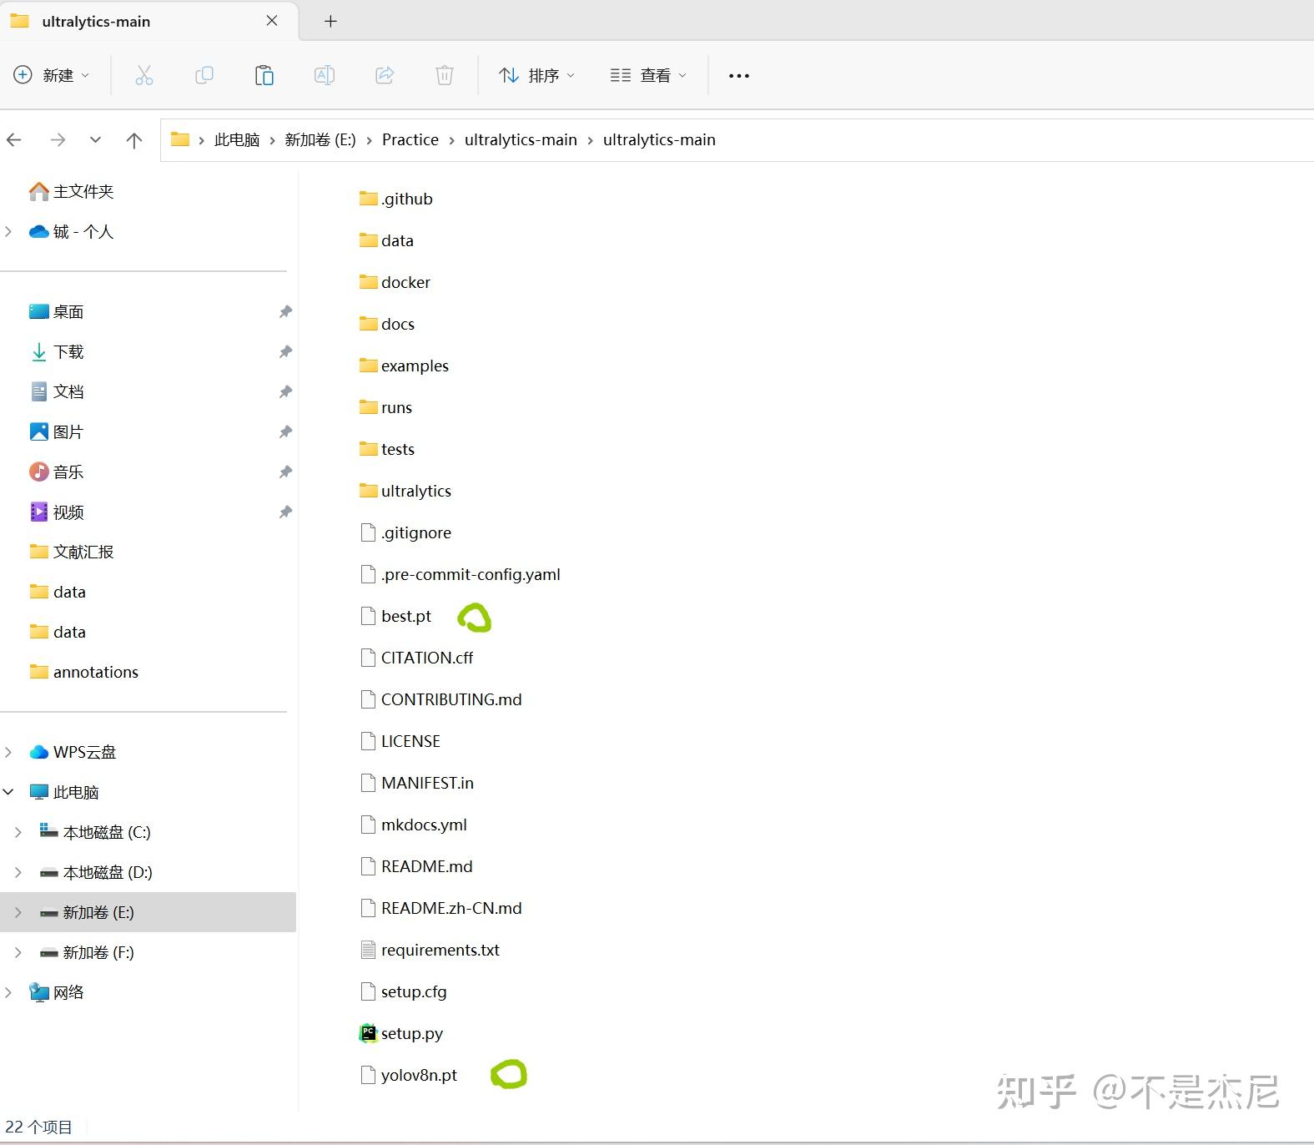Screen dimensions: 1314x1145
Task: Select the .gitignore file
Action: (405, 532)
